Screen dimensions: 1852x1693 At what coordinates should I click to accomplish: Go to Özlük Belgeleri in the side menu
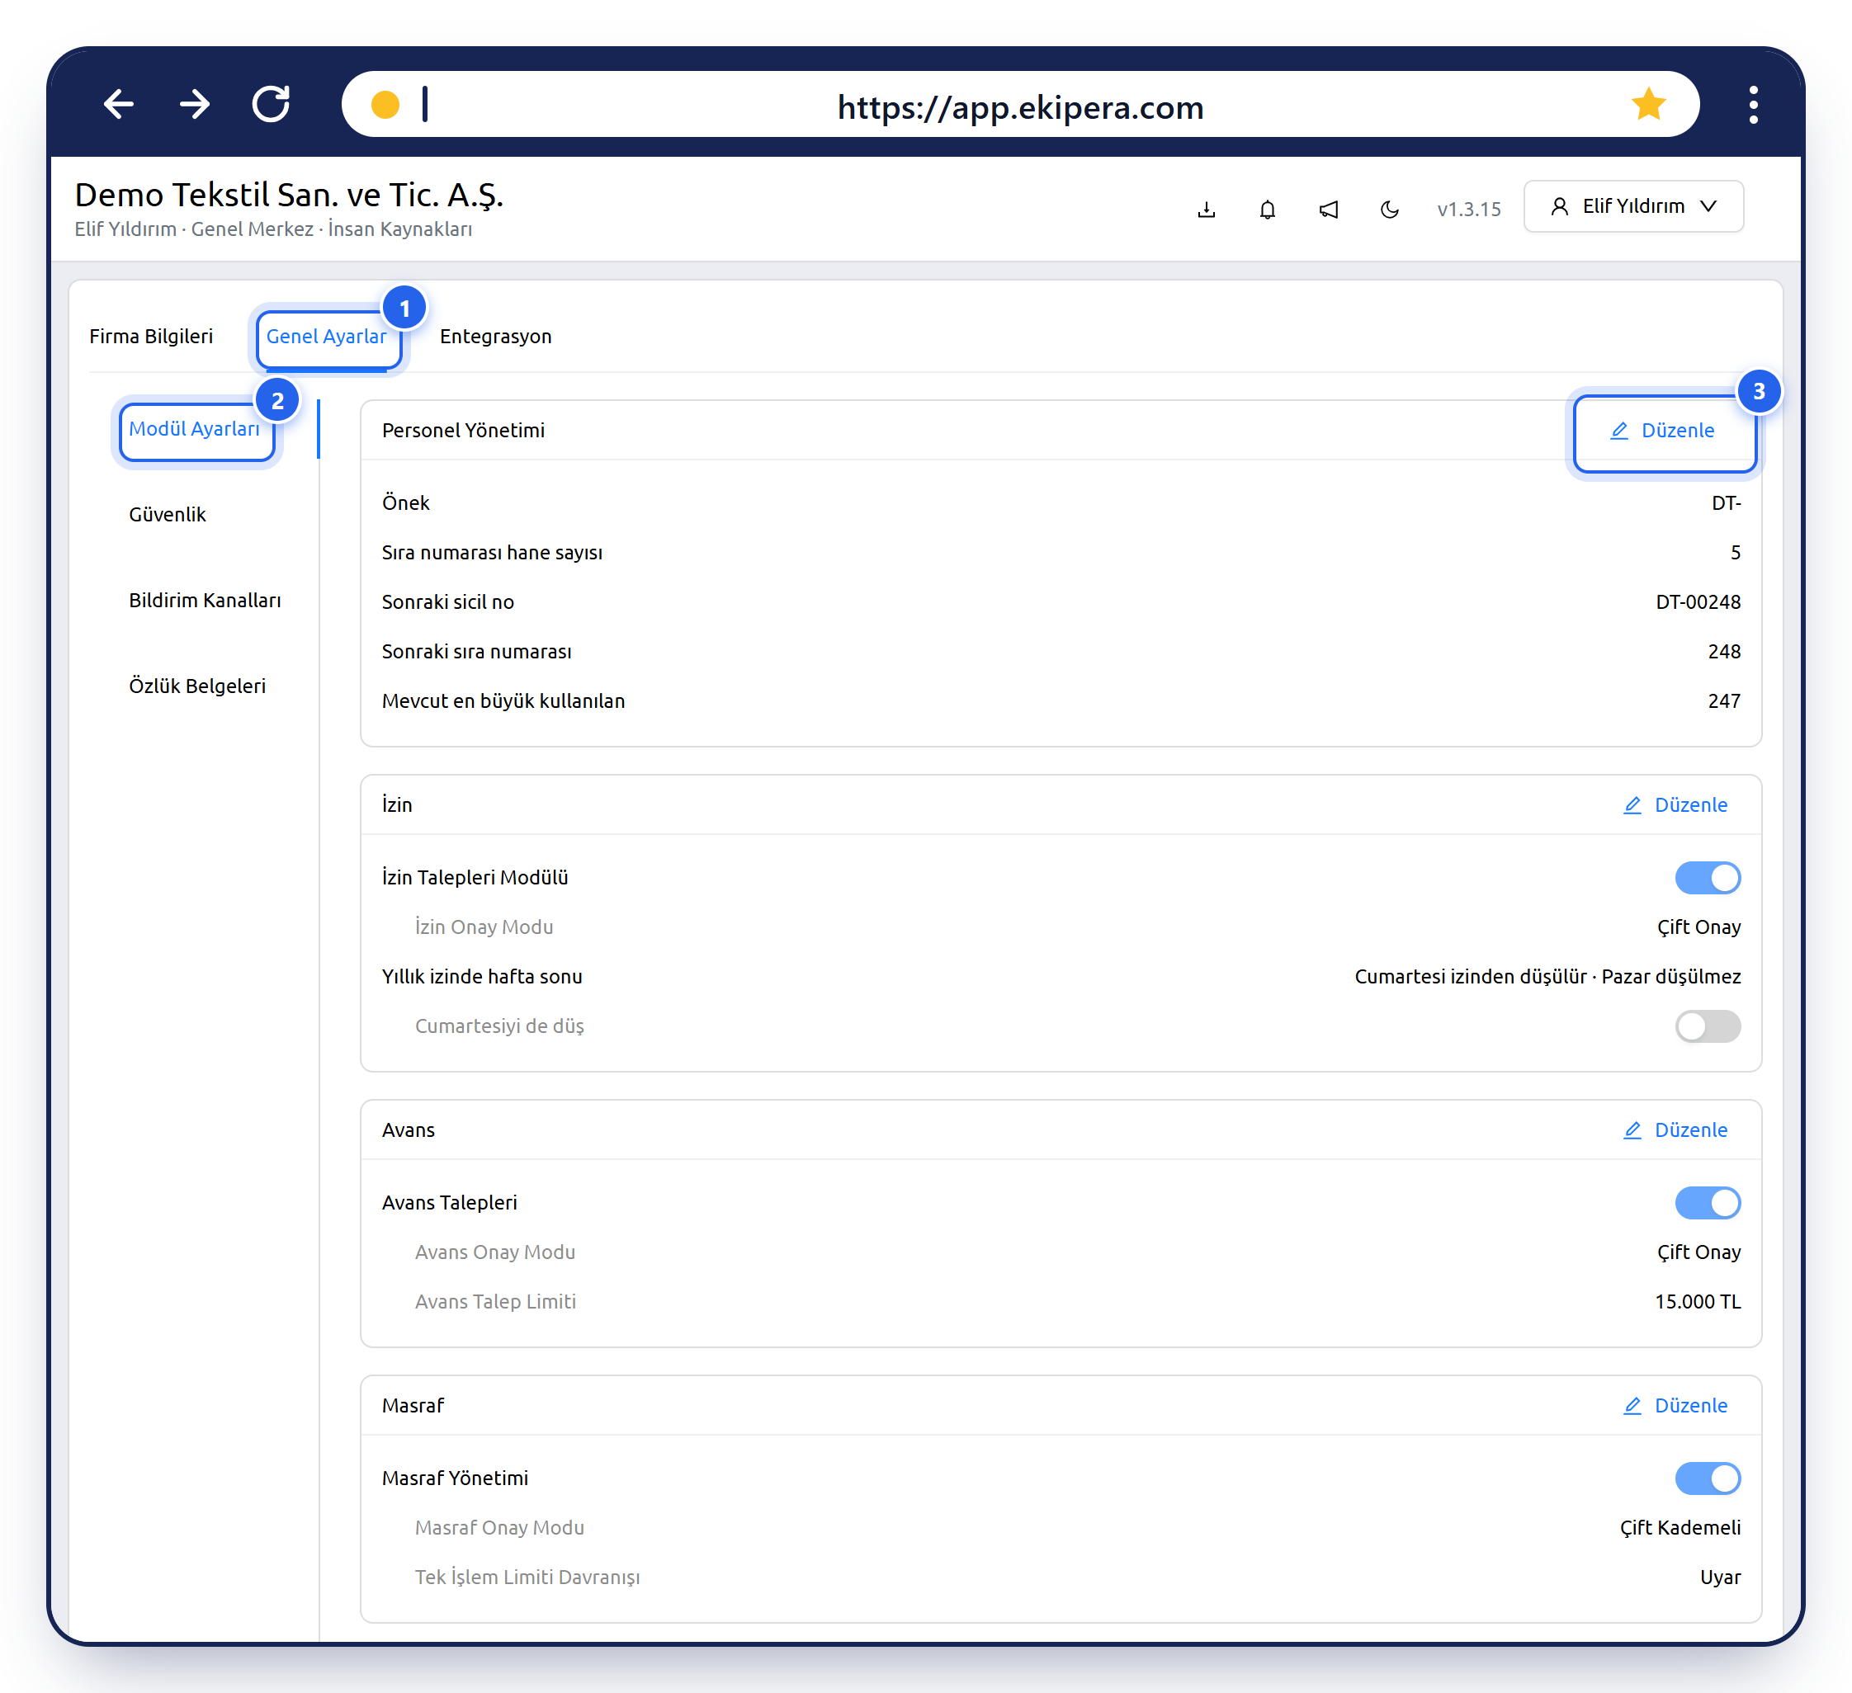[x=197, y=686]
